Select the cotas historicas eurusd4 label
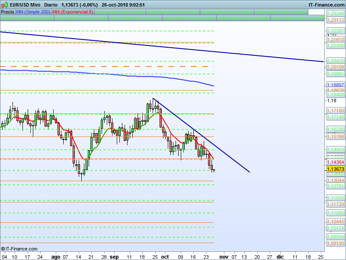The image size is (346, 260). [x=281, y=12]
